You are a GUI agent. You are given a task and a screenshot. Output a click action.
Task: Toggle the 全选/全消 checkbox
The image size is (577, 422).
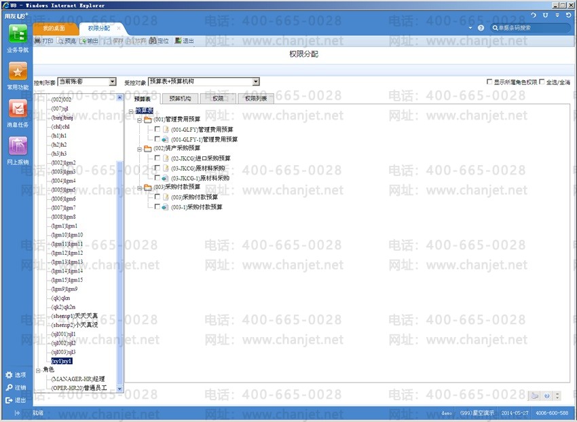(542, 82)
